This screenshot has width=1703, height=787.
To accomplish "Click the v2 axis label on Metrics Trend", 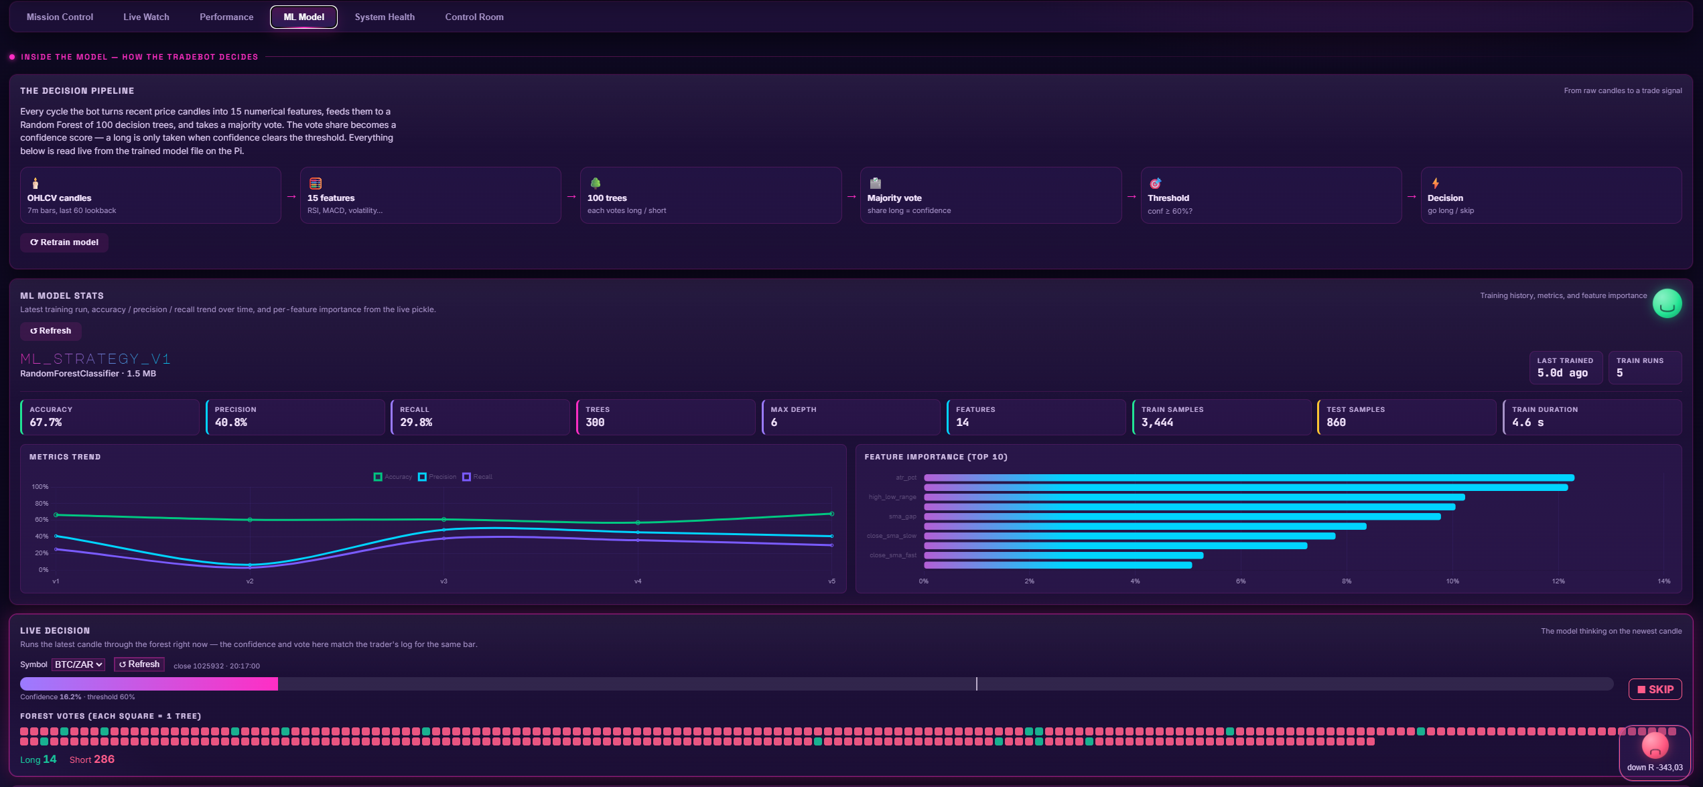I will click(250, 581).
